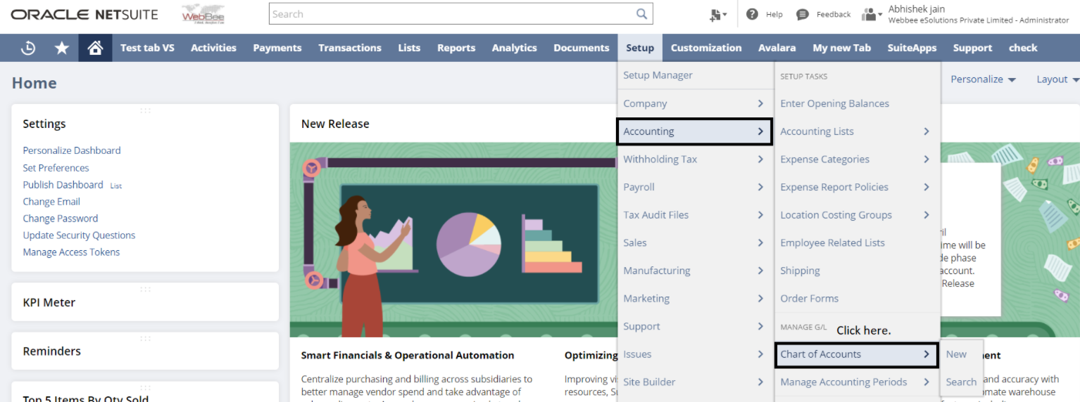
Task: Open the Personalize Dashboard link
Action: click(71, 150)
